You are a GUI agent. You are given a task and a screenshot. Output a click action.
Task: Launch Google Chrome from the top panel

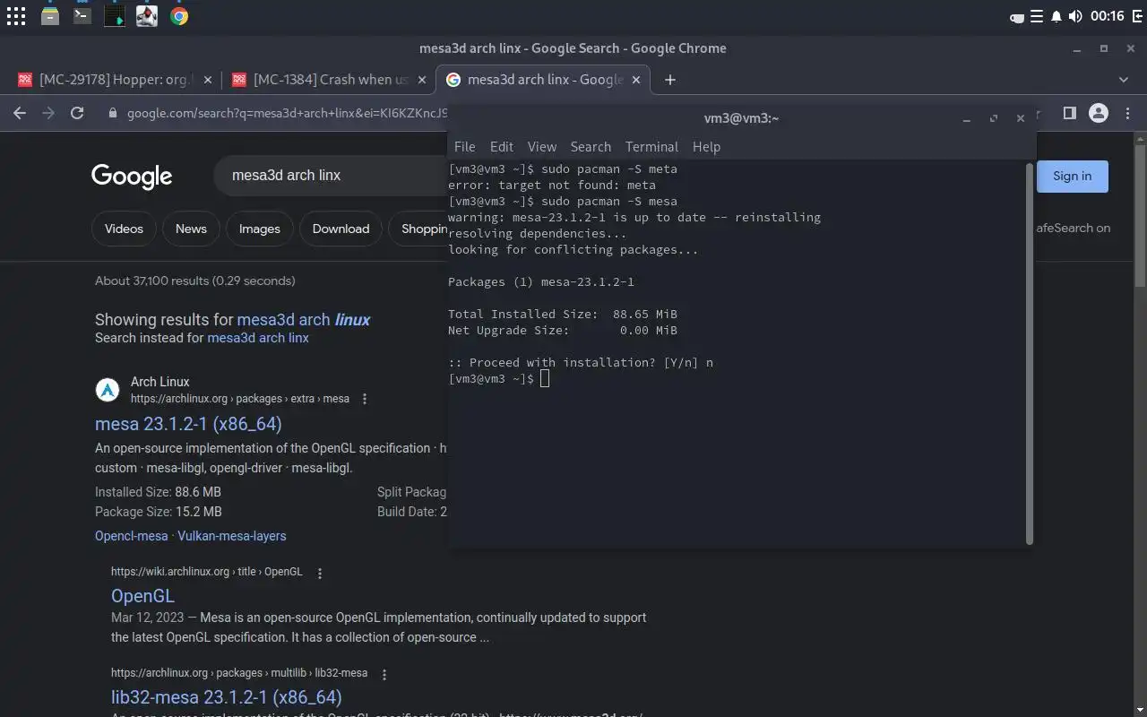pyautogui.click(x=179, y=15)
